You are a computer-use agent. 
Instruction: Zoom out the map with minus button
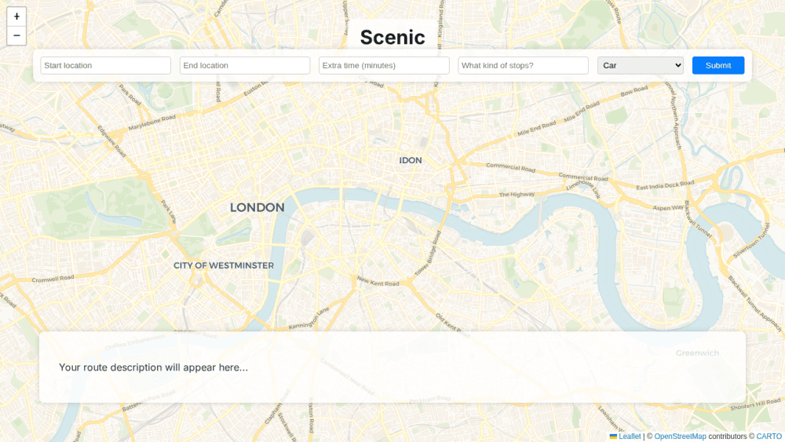click(16, 35)
